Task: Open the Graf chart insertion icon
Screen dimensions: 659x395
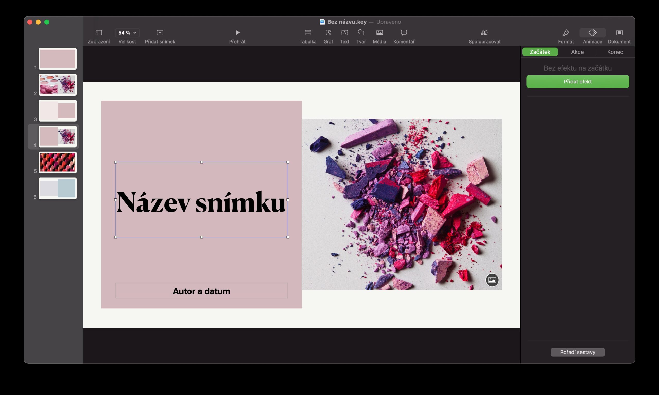Action: click(328, 32)
